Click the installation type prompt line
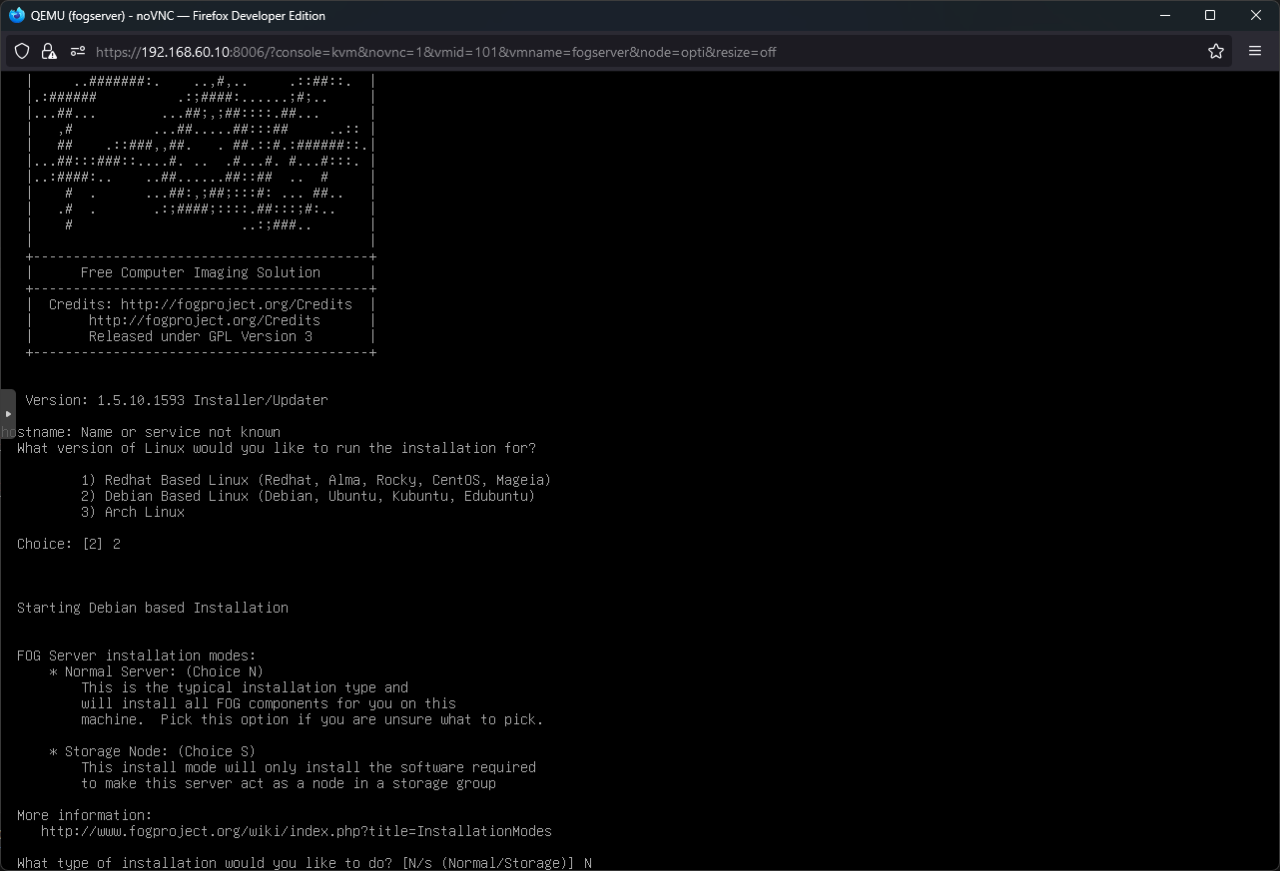 [x=305, y=863]
